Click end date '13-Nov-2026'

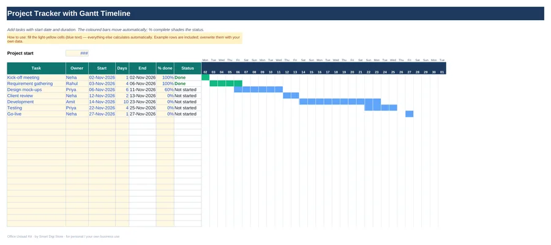pos(142,96)
